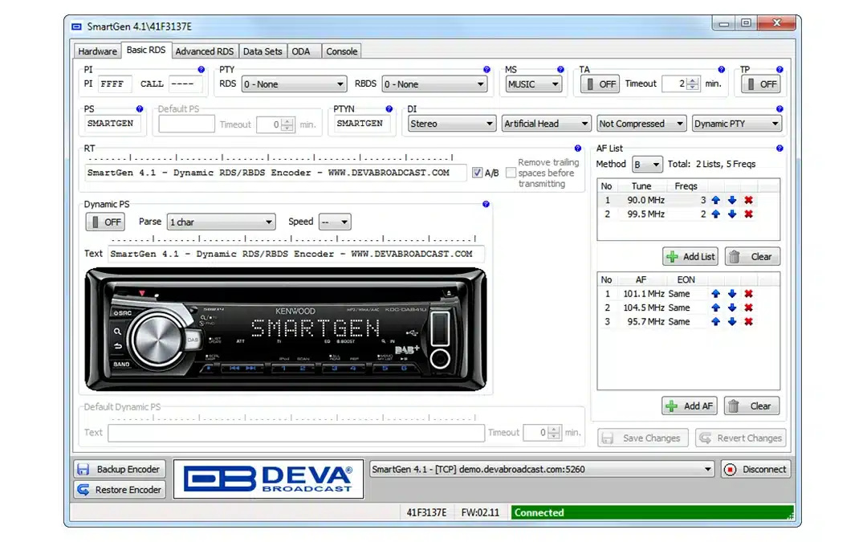Click the Dynamic PS Text field
The image size is (867, 542).
297,254
